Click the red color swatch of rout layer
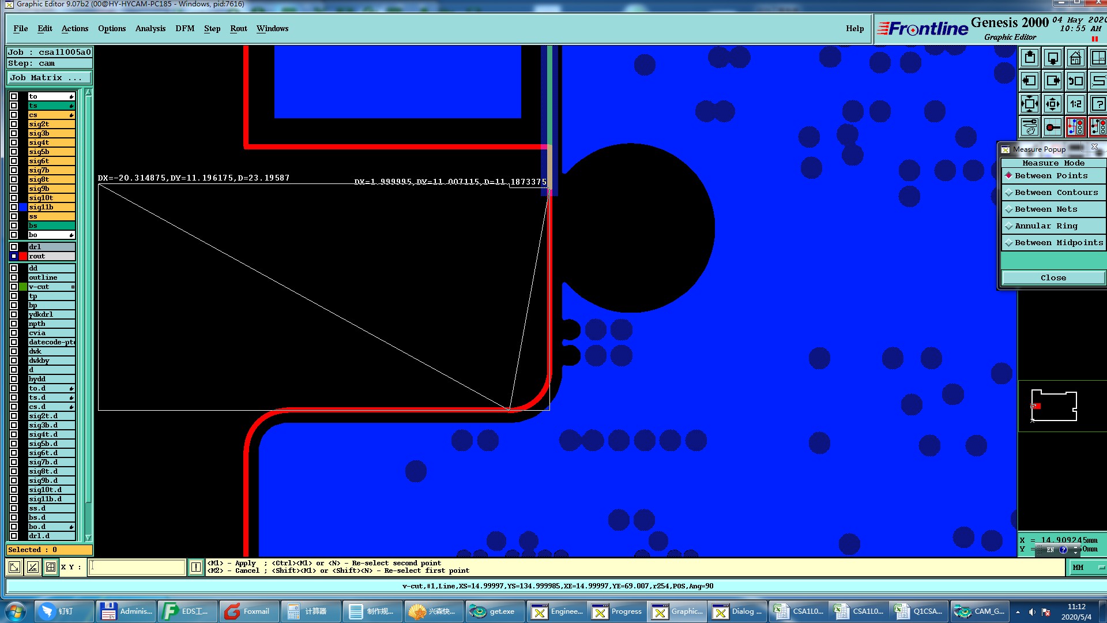Viewport: 1107px width, 623px height. pyautogui.click(x=23, y=256)
